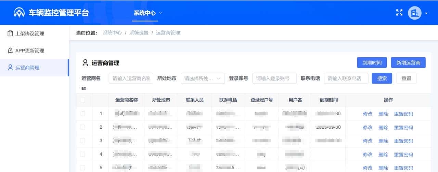The height and width of the screenshot is (172, 438).
Task: Open APP更新管理 in sidebar
Action: (30, 51)
